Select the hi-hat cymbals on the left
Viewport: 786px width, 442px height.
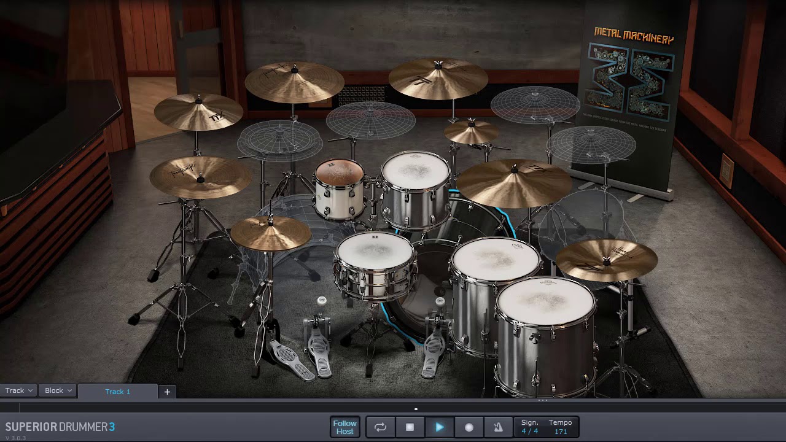click(270, 232)
